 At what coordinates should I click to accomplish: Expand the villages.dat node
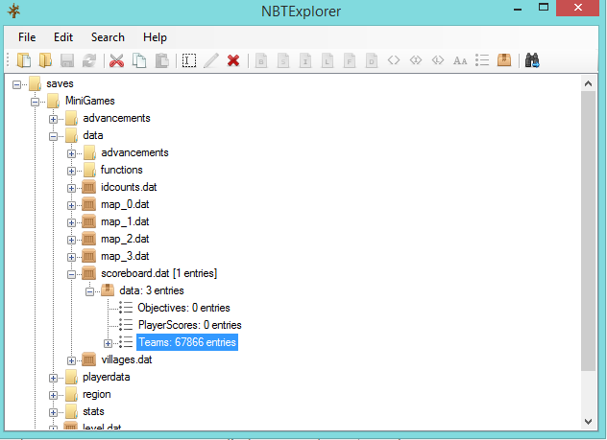point(71,360)
